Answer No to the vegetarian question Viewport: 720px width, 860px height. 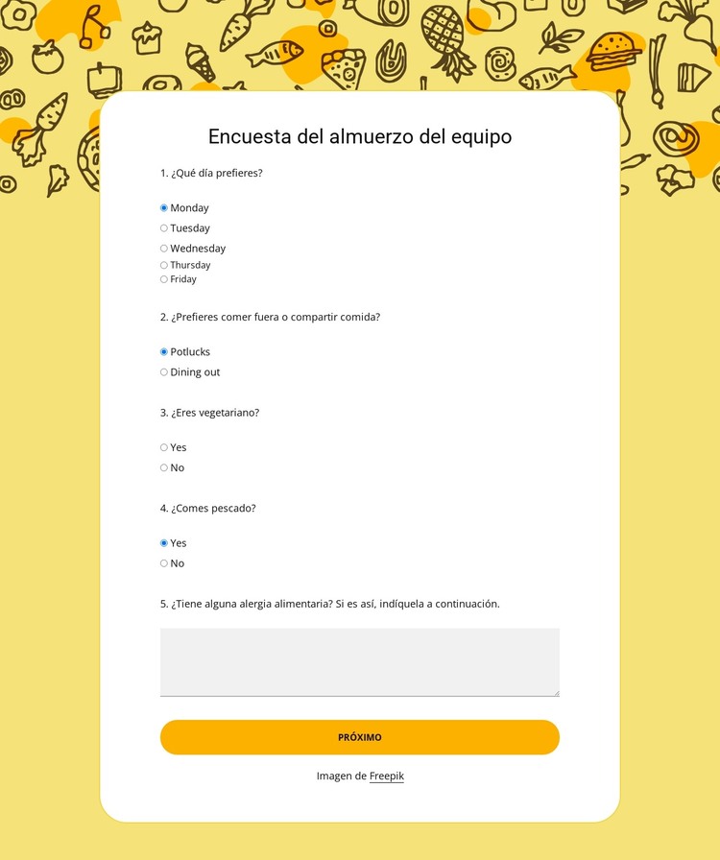tap(164, 467)
